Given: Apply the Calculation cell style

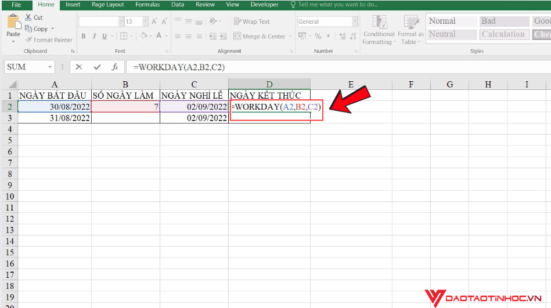Looking at the screenshot, I should [x=505, y=34].
